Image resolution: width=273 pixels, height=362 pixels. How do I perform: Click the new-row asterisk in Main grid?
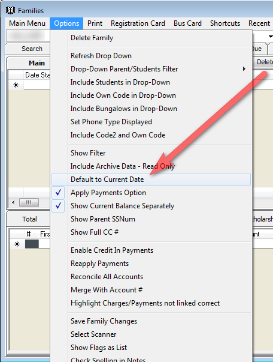[x=16, y=85]
